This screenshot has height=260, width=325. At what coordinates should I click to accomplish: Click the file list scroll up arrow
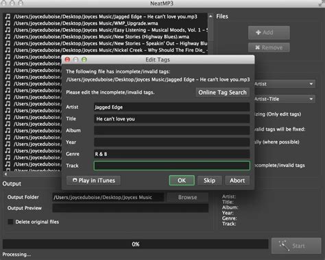pyautogui.click(x=210, y=16)
